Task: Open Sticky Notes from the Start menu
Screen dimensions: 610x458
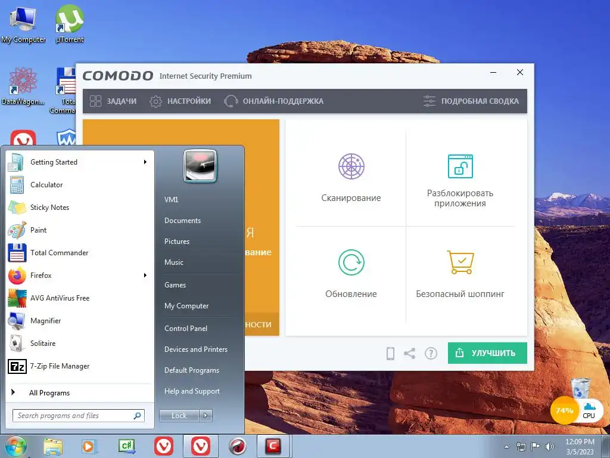Action: click(79, 207)
